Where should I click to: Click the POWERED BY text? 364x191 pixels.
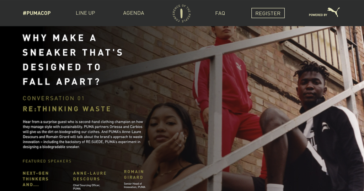click(x=318, y=15)
